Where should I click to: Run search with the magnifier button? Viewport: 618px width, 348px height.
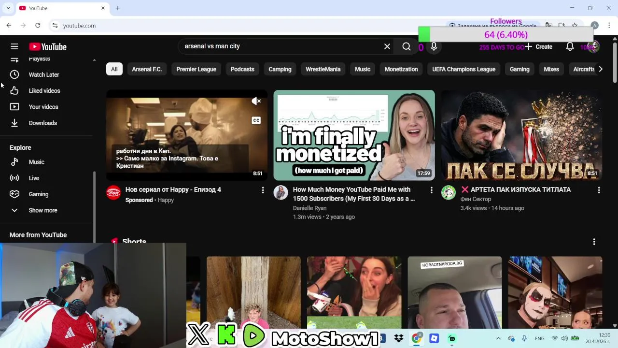[407, 46]
